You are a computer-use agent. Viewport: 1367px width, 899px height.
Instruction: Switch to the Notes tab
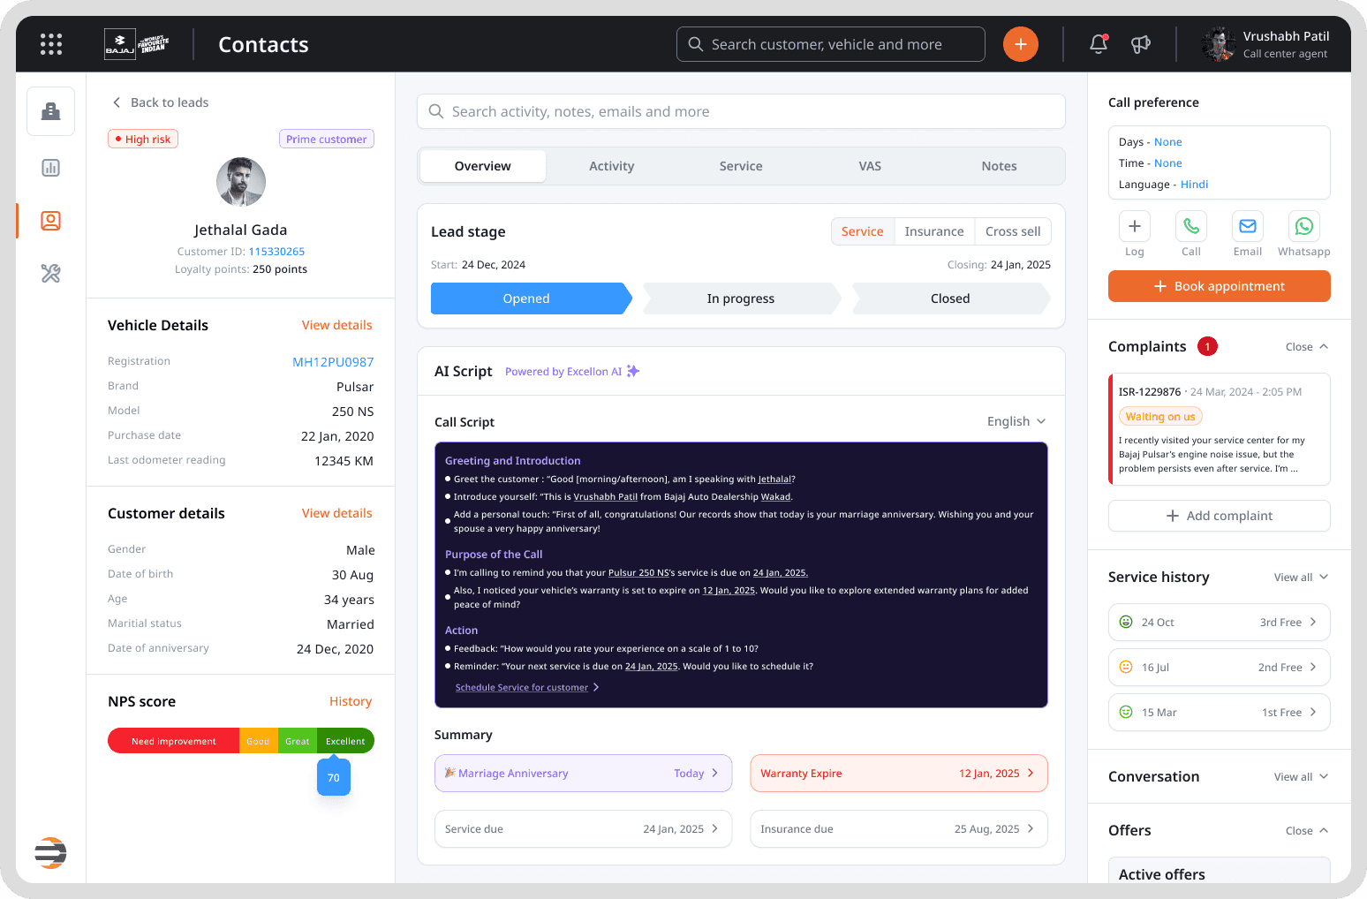pyautogui.click(x=999, y=166)
